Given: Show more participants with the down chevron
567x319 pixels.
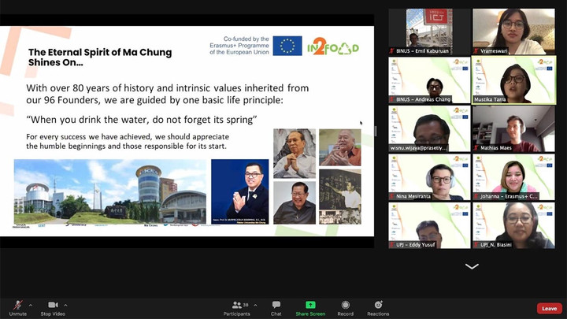Looking at the screenshot, I should pos(472,266).
